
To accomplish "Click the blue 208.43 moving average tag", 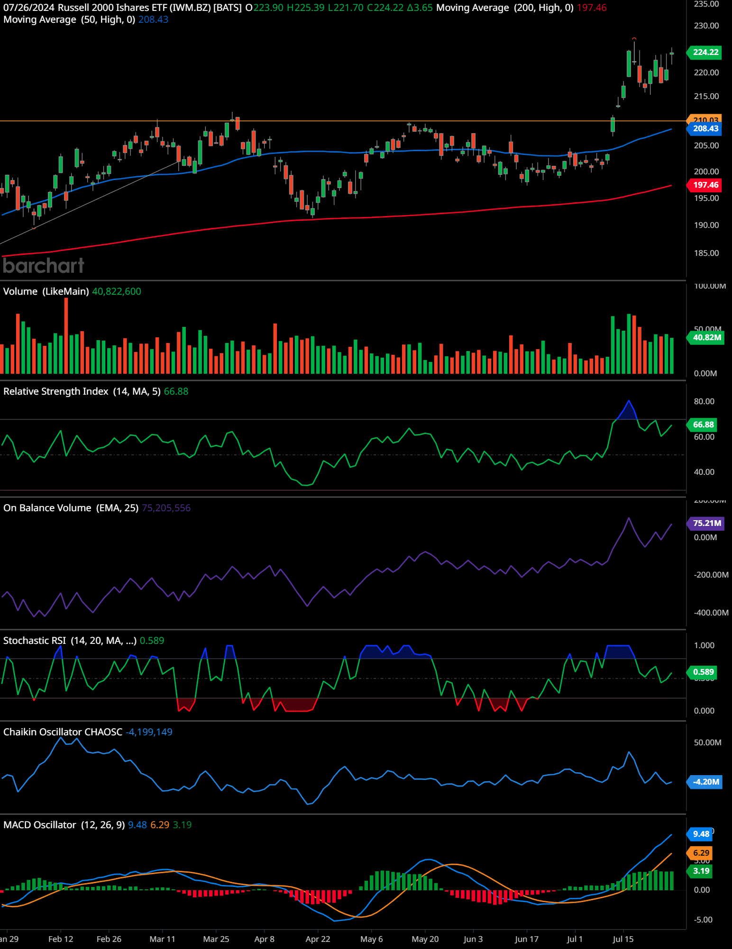I will (x=705, y=128).
